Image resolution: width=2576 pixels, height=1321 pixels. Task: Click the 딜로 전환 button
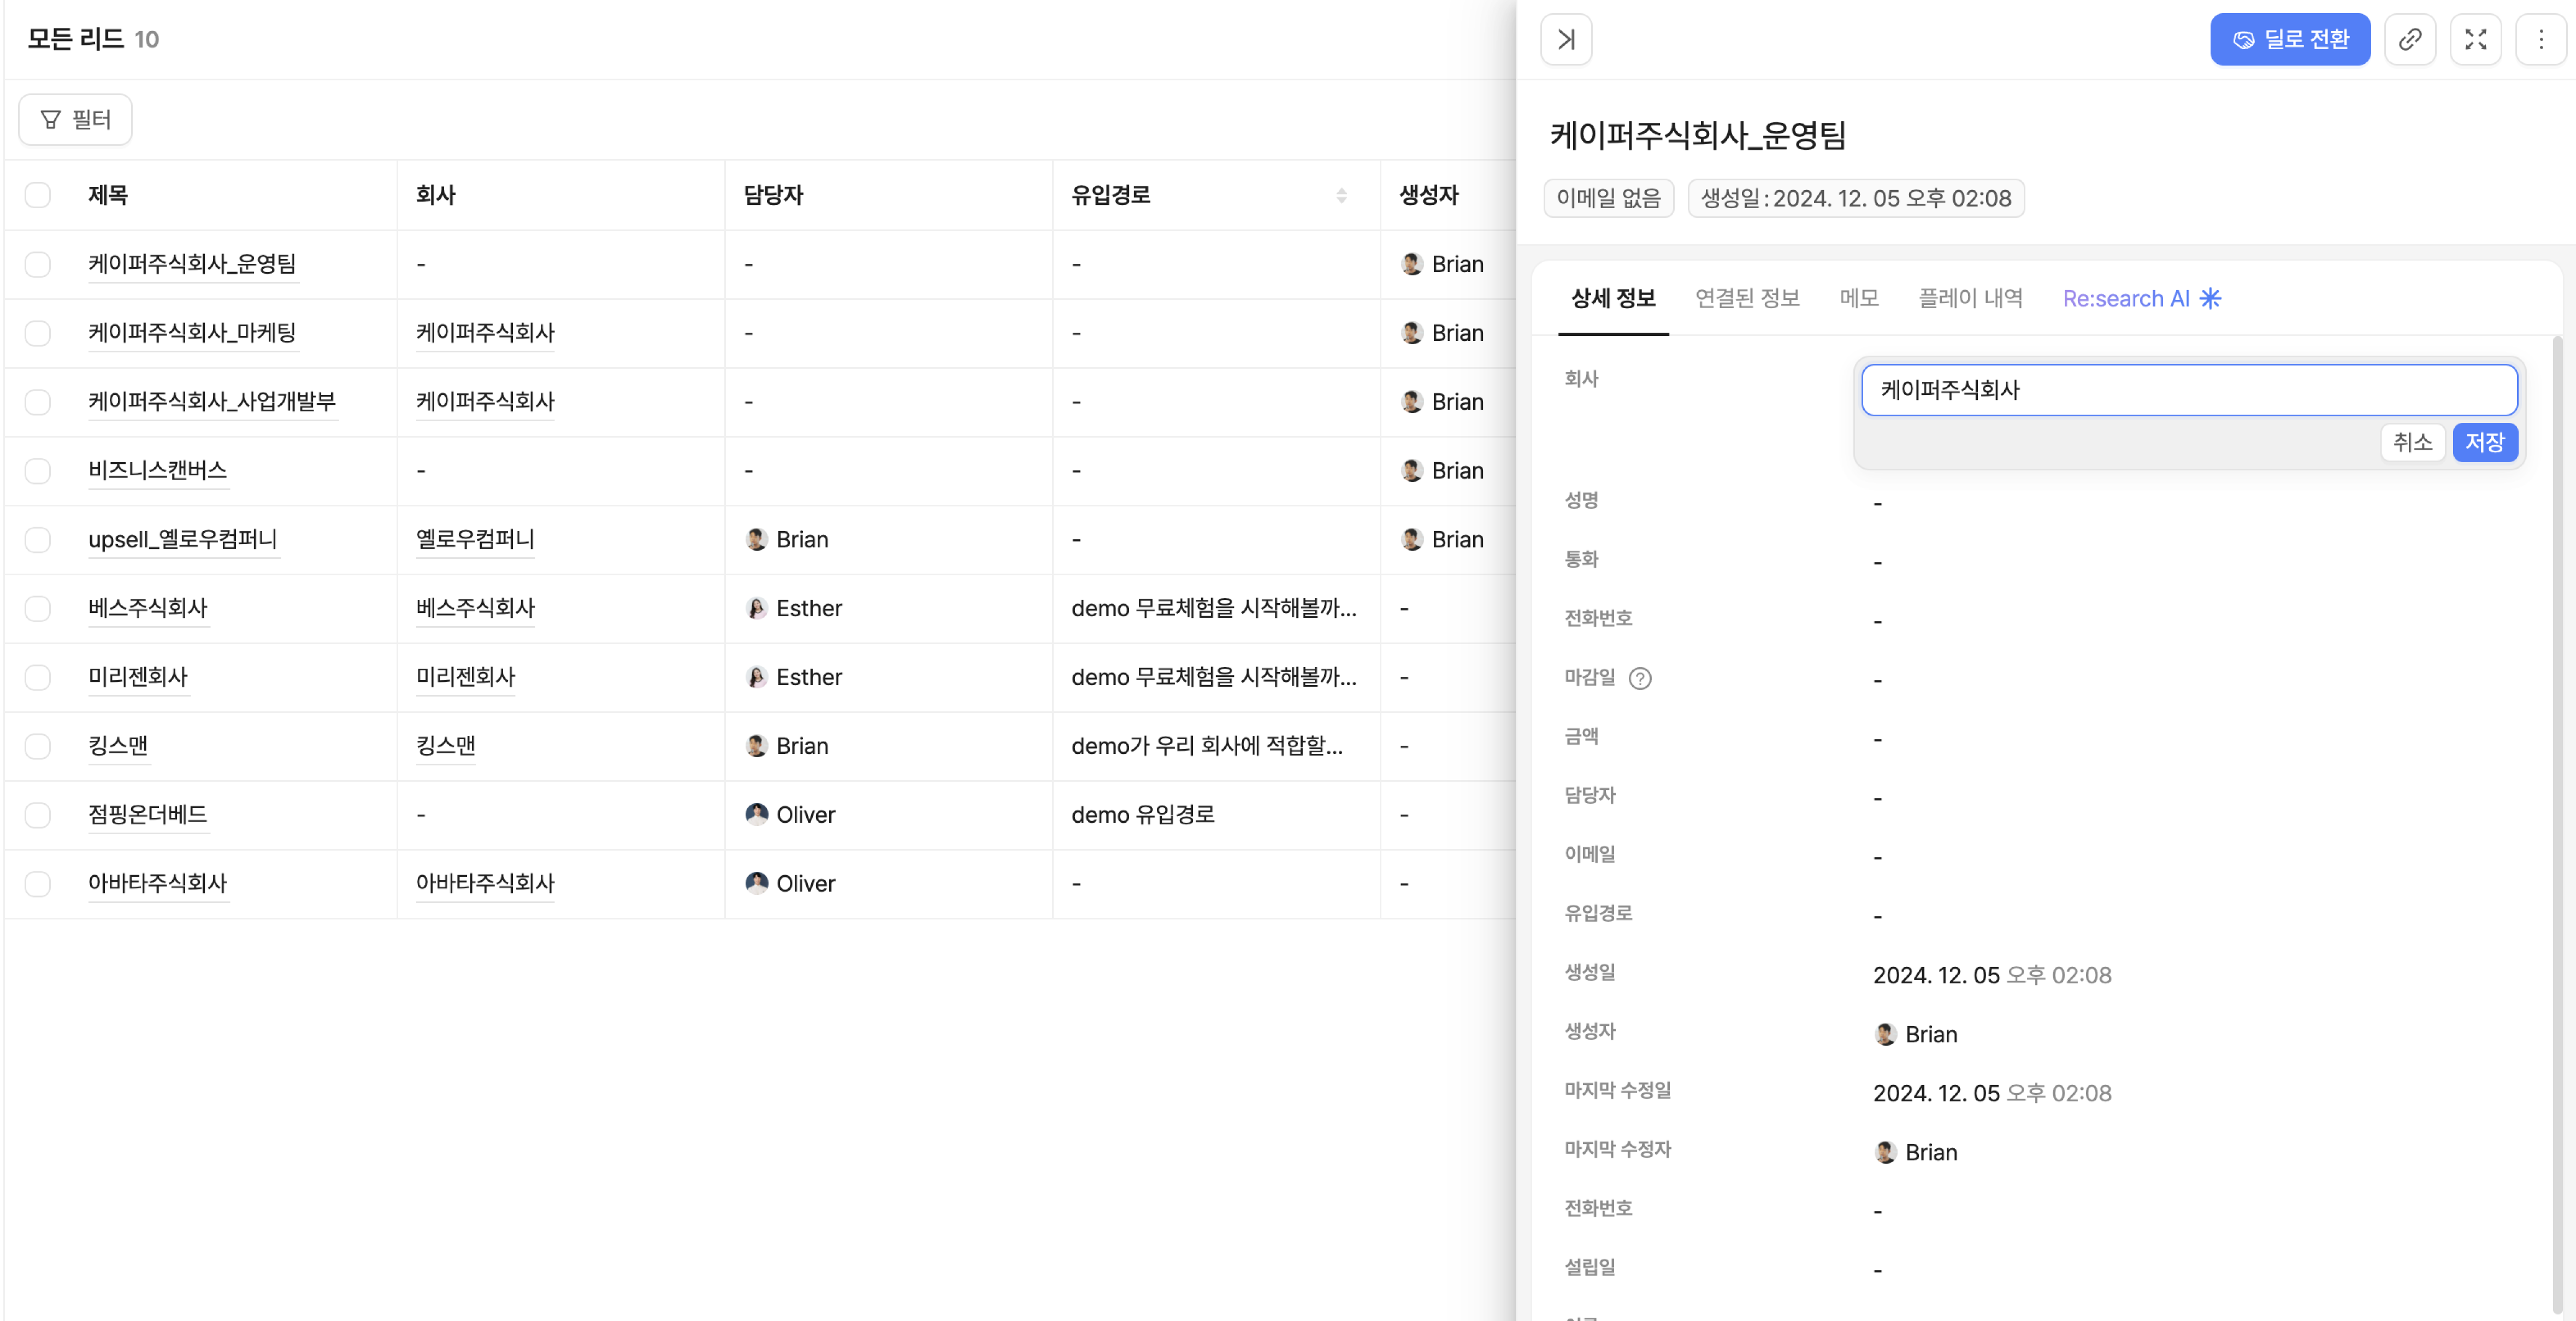pos(2289,40)
